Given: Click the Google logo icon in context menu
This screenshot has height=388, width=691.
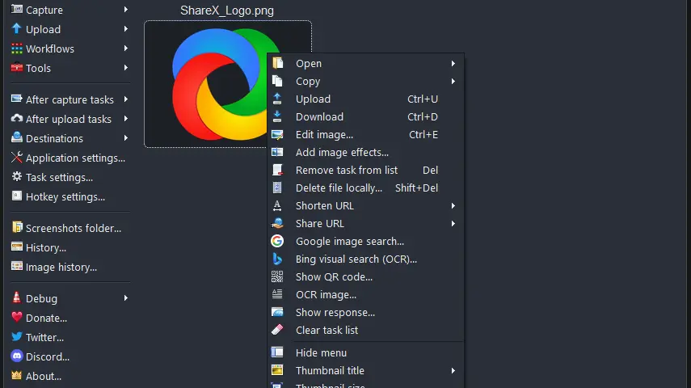Looking at the screenshot, I should coord(277,241).
